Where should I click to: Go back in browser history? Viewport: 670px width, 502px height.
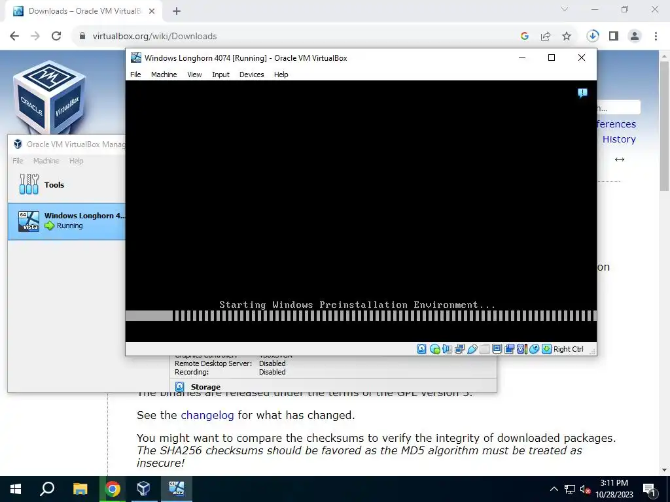click(14, 37)
